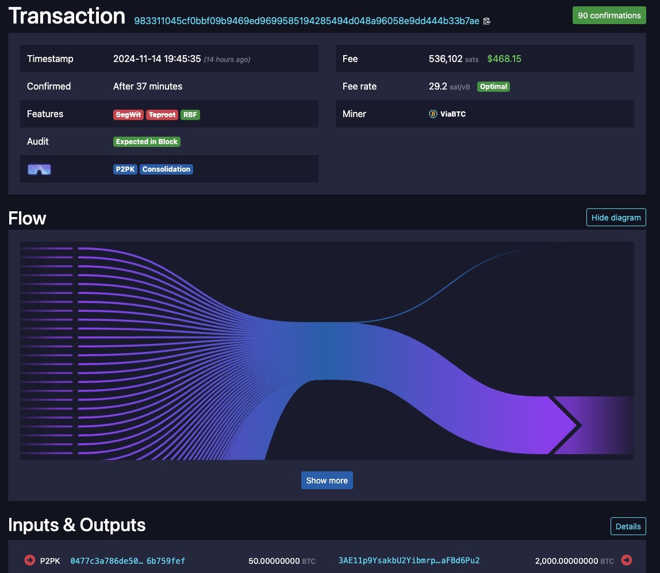660x573 pixels.
Task: Open the transaction hash link
Action: tap(306, 21)
